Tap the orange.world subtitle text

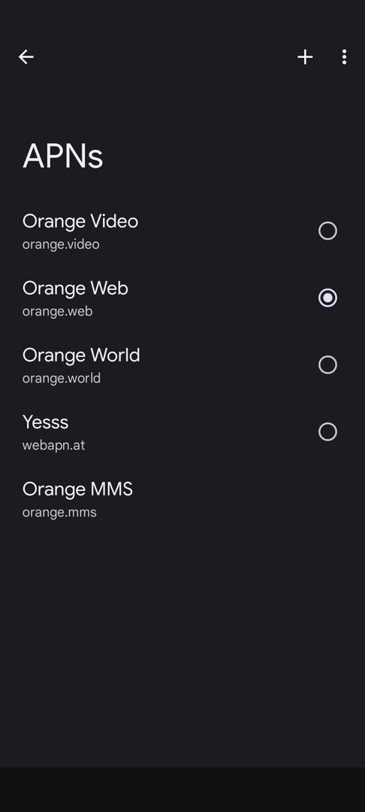[x=62, y=378]
